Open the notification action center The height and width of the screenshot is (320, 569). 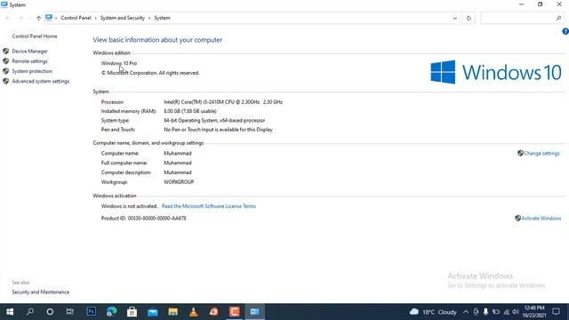click(557, 312)
